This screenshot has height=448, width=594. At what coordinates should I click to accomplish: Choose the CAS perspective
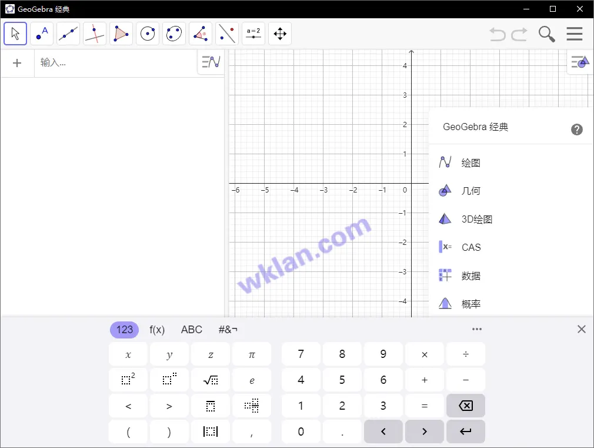512,247
